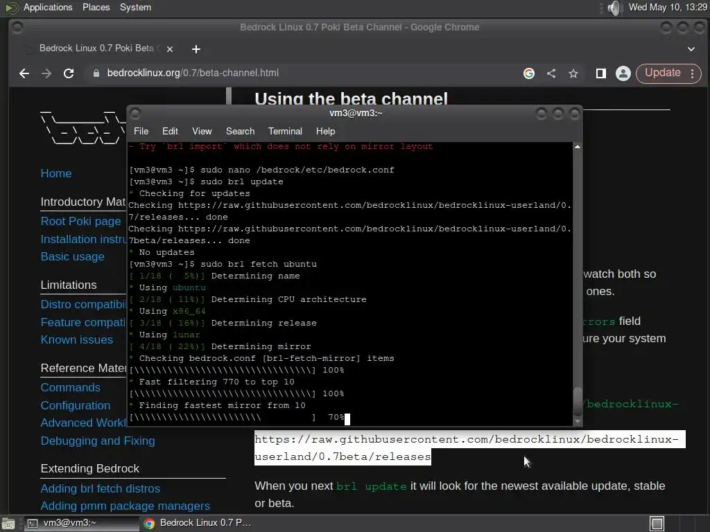Viewport: 710px width, 532px height.
Task: Open Adding brl fetch distros link
Action: tap(101, 488)
